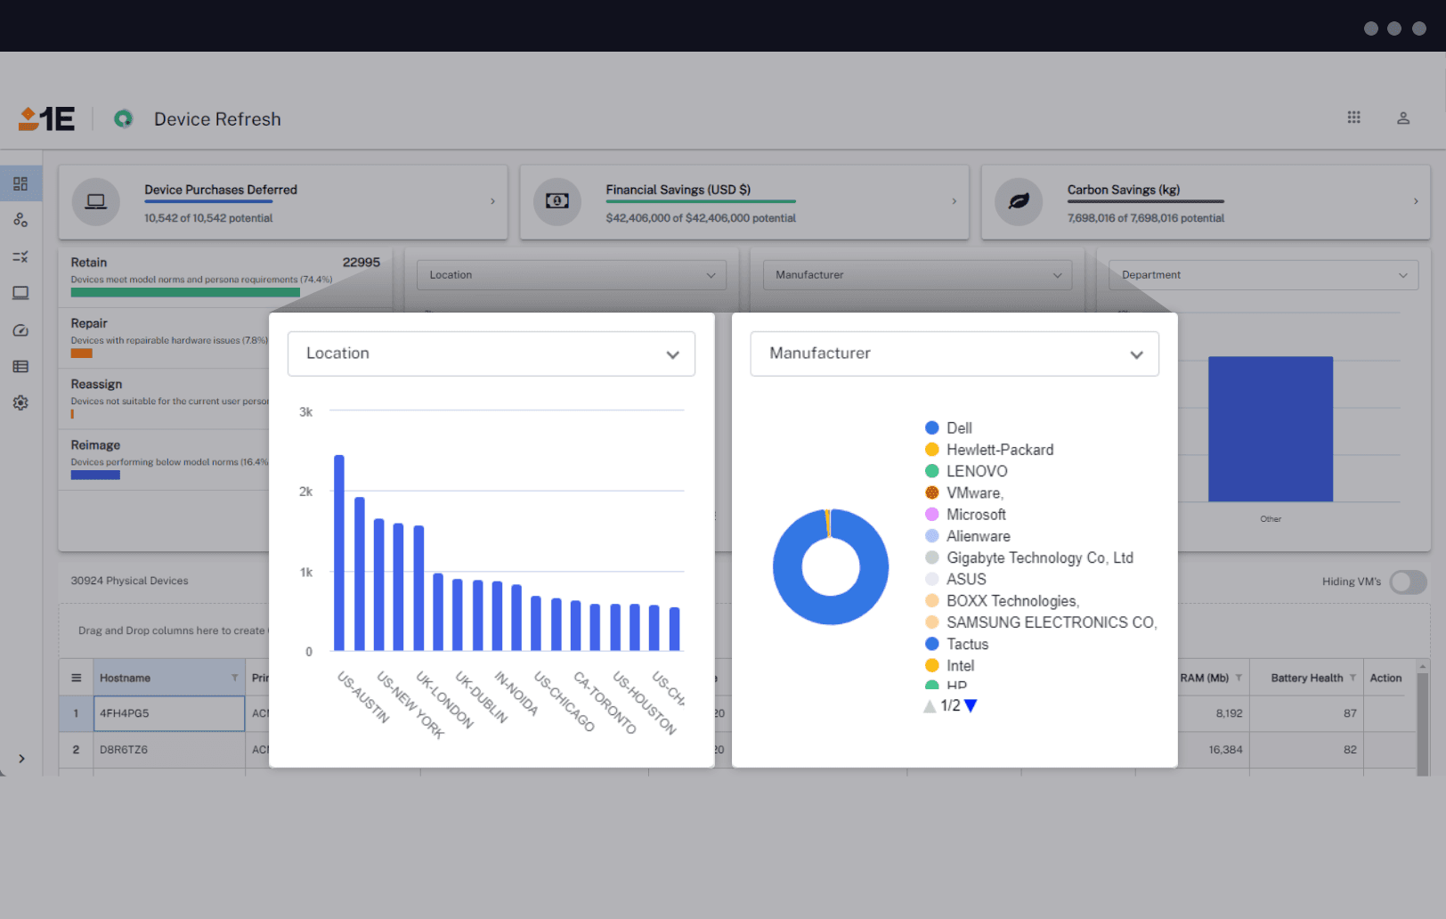Select the laptop devices icon in sidebar
This screenshot has height=919, width=1446.
tap(20, 293)
